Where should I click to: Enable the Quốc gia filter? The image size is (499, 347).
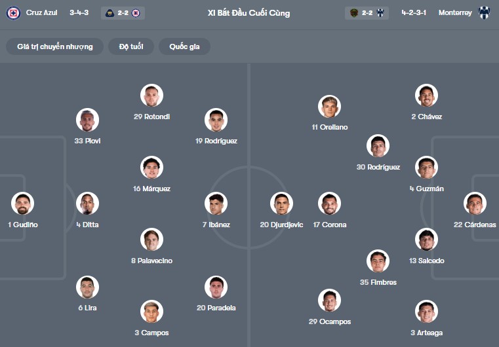pyautogui.click(x=184, y=46)
